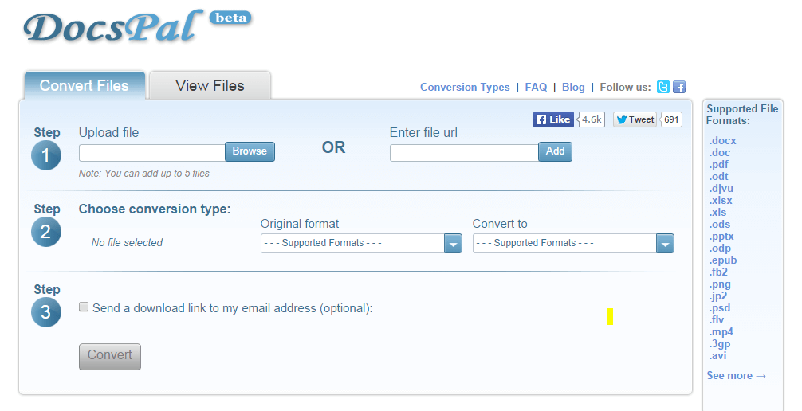Viewport: 802px width, 411px height.
Task: Open the .3gp format link
Action: click(x=720, y=343)
